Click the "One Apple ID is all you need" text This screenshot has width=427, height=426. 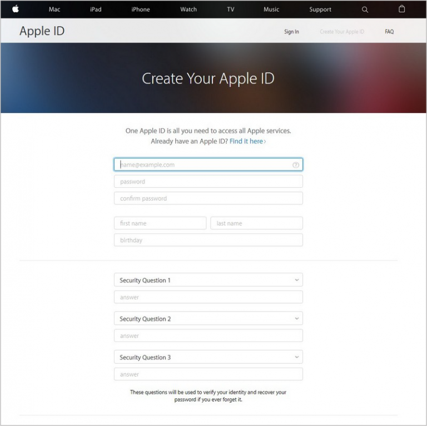[208, 131]
